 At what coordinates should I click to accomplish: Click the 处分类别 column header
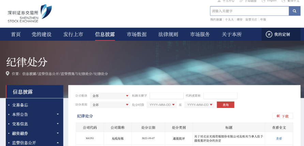click(x=179, y=127)
